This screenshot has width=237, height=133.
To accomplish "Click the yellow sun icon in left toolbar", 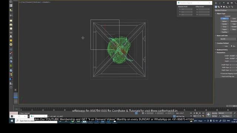I will click(x=11, y=41).
